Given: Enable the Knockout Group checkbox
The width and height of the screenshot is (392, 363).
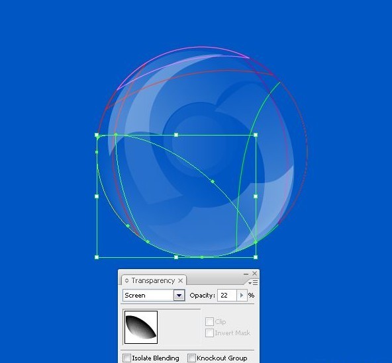Looking at the screenshot, I should (x=191, y=358).
